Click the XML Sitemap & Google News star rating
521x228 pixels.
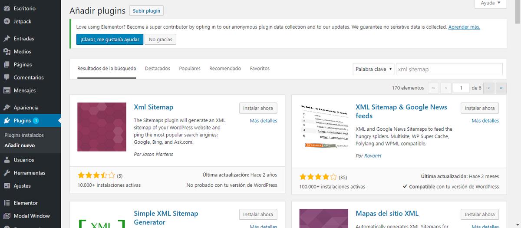[x=318, y=177]
